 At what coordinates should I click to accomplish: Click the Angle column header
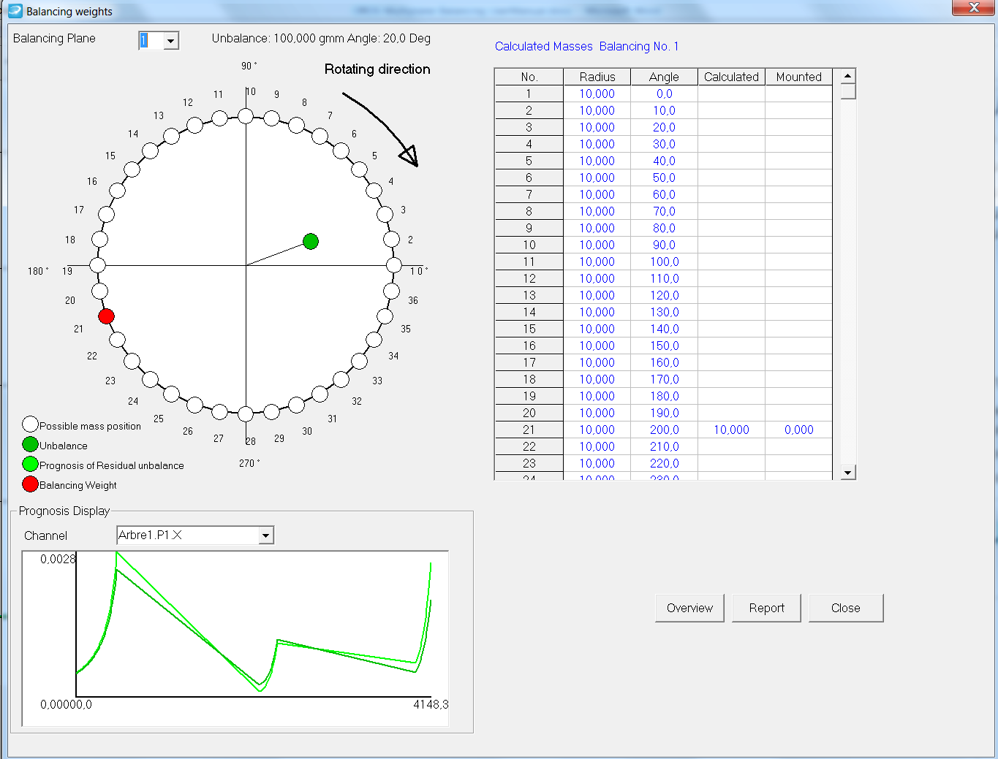(664, 77)
